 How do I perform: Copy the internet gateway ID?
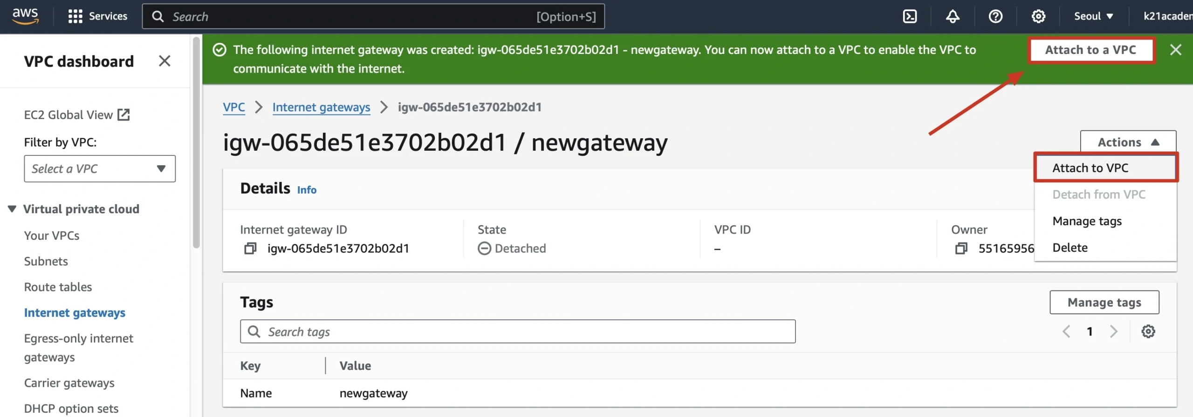250,249
